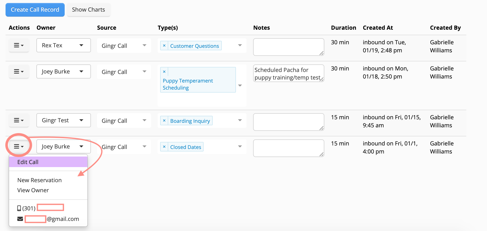Click the Type(s) column header
The height and width of the screenshot is (231, 487).
(x=168, y=28)
